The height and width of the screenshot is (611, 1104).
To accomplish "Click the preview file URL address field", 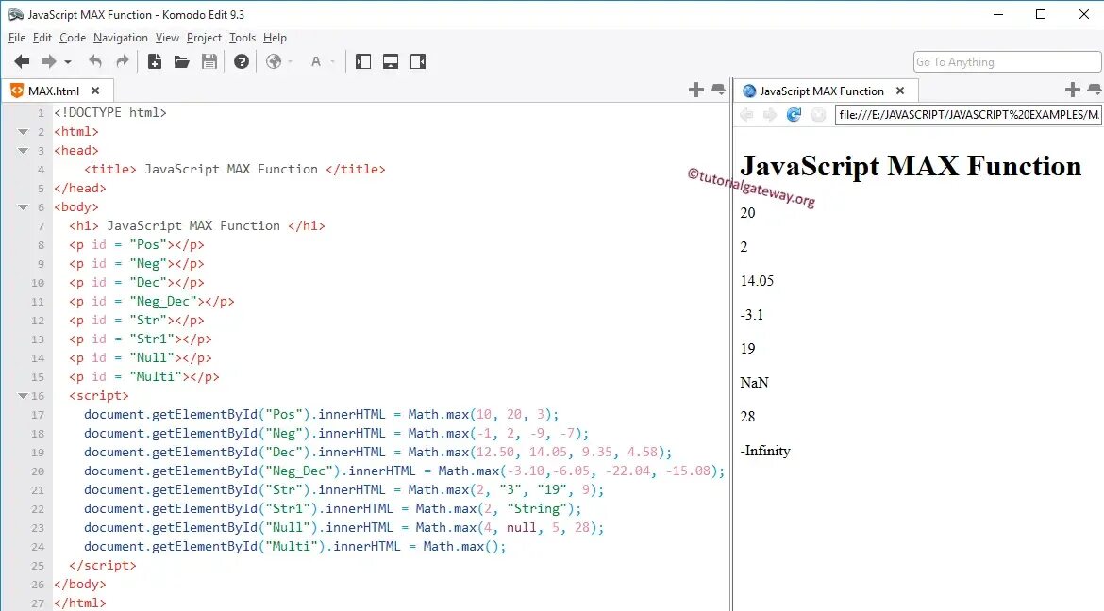I will (x=968, y=115).
